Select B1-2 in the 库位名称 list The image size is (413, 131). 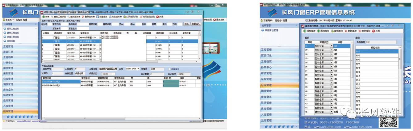358,56
